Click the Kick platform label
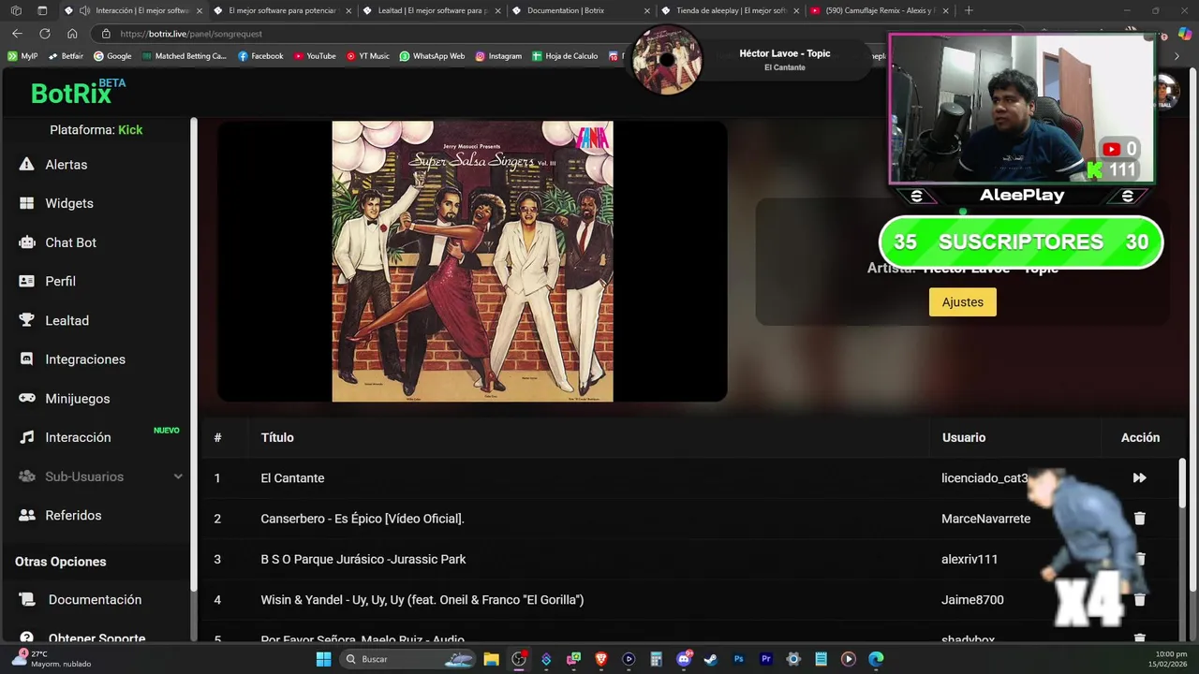Viewport: 1199px width, 674px height. coord(130,130)
